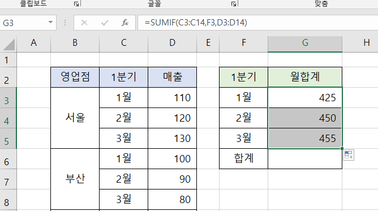Select the merged 부산 cell

click(75, 179)
